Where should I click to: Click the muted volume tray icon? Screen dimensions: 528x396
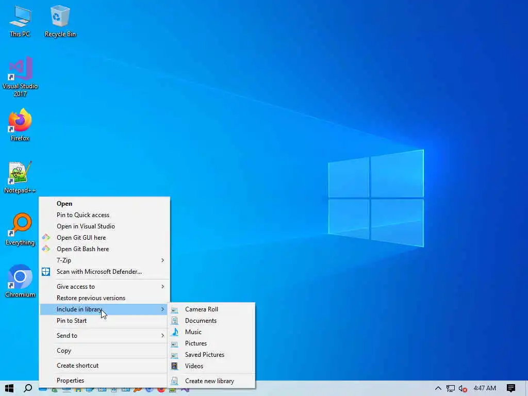pos(463,389)
